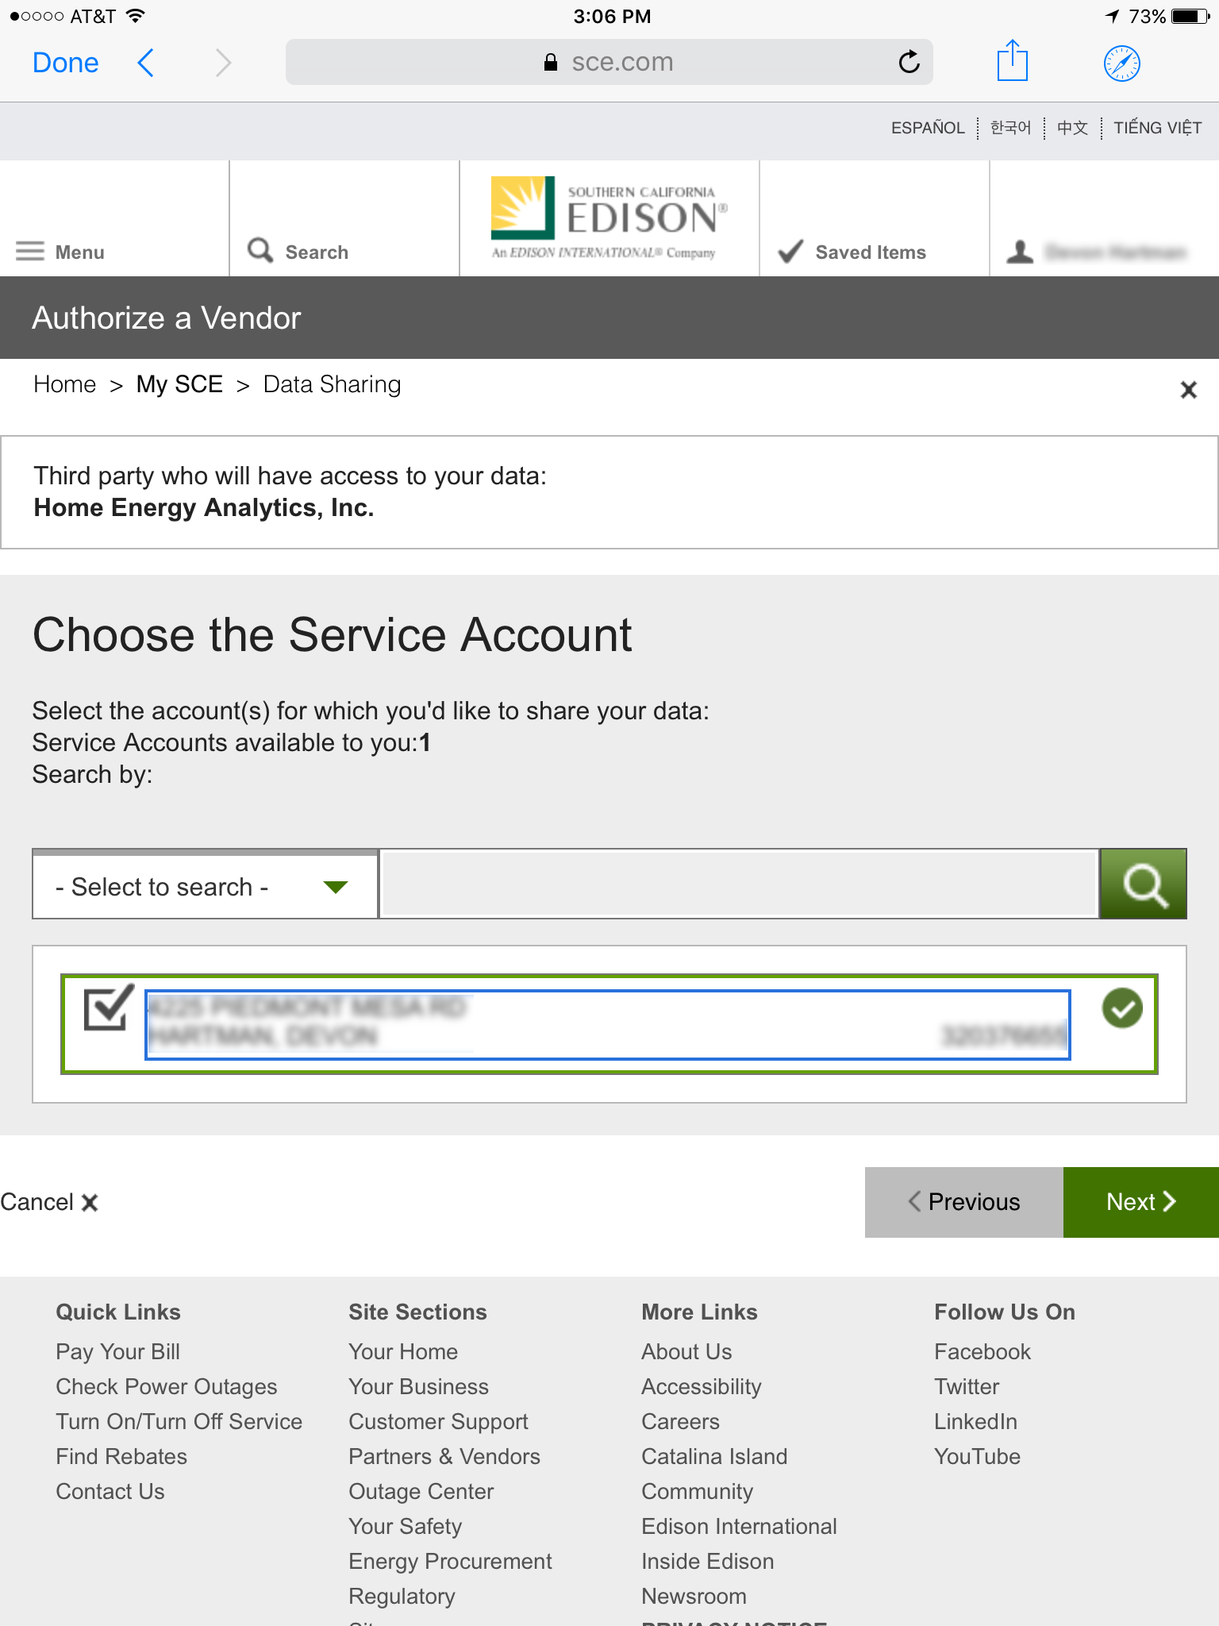
Task: Uncheck the service account checkbox
Action: click(108, 1008)
